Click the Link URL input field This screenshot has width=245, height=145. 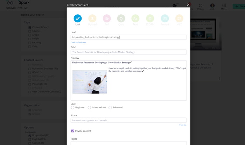[128, 37]
